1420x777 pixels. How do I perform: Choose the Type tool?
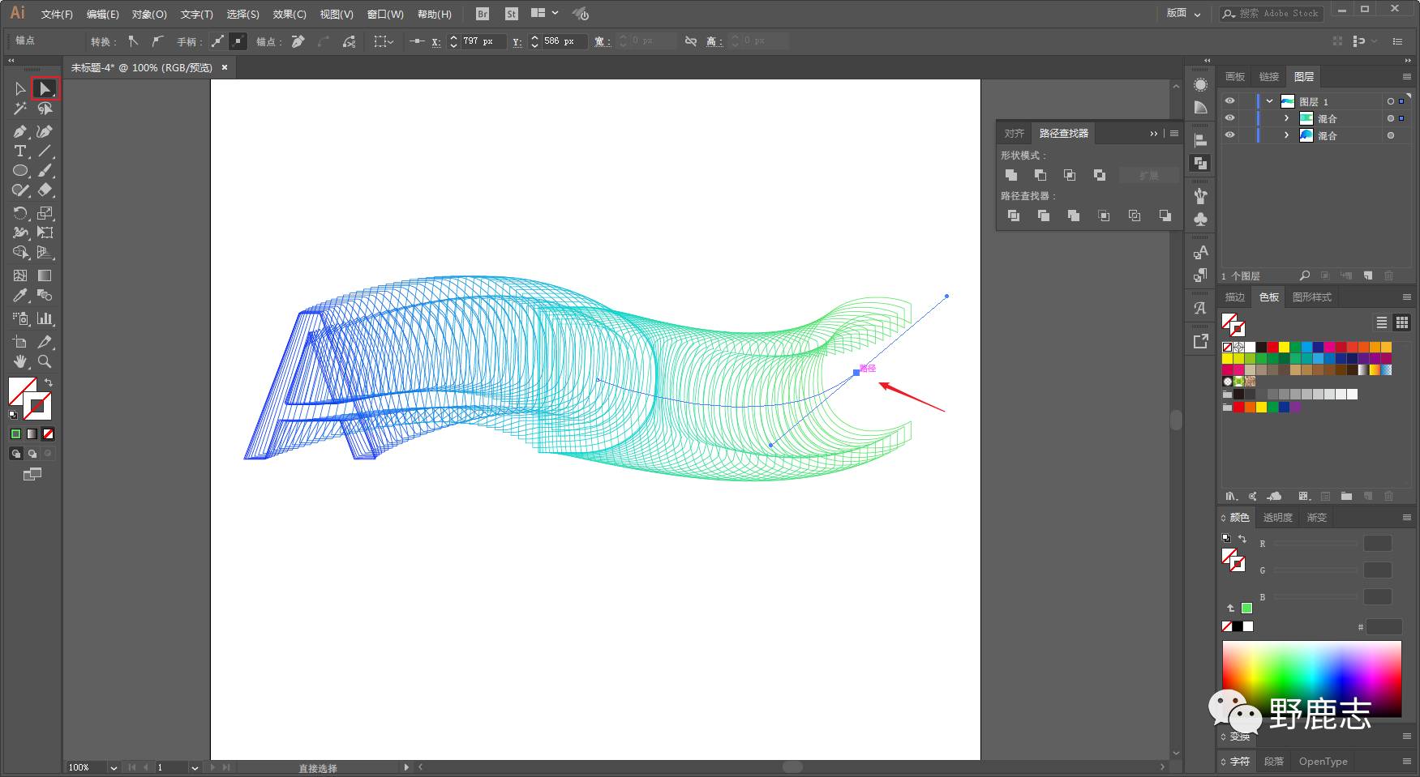pyautogui.click(x=20, y=152)
